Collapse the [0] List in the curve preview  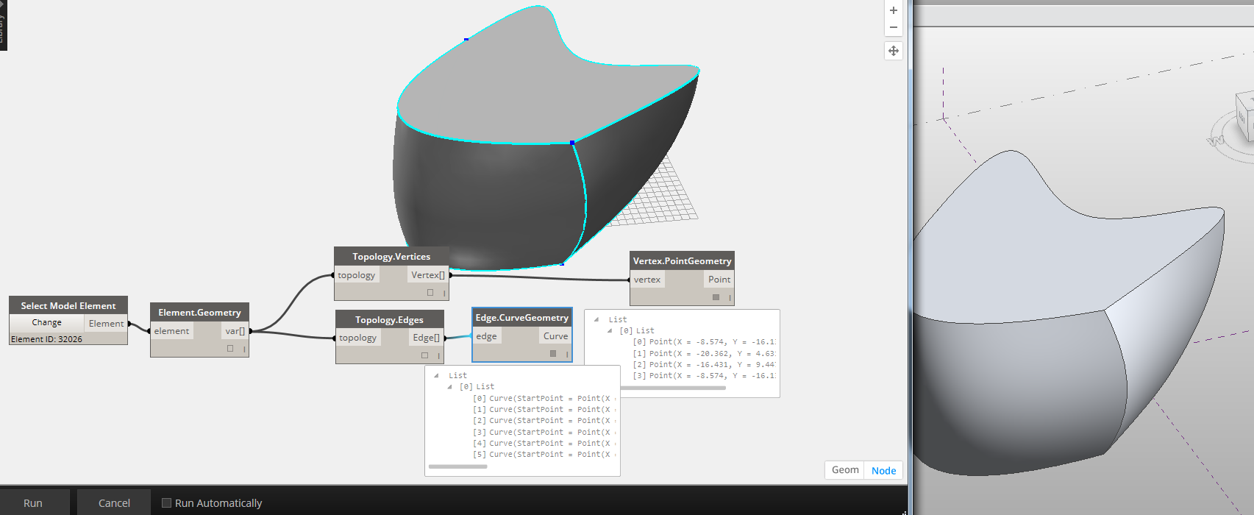pos(449,387)
